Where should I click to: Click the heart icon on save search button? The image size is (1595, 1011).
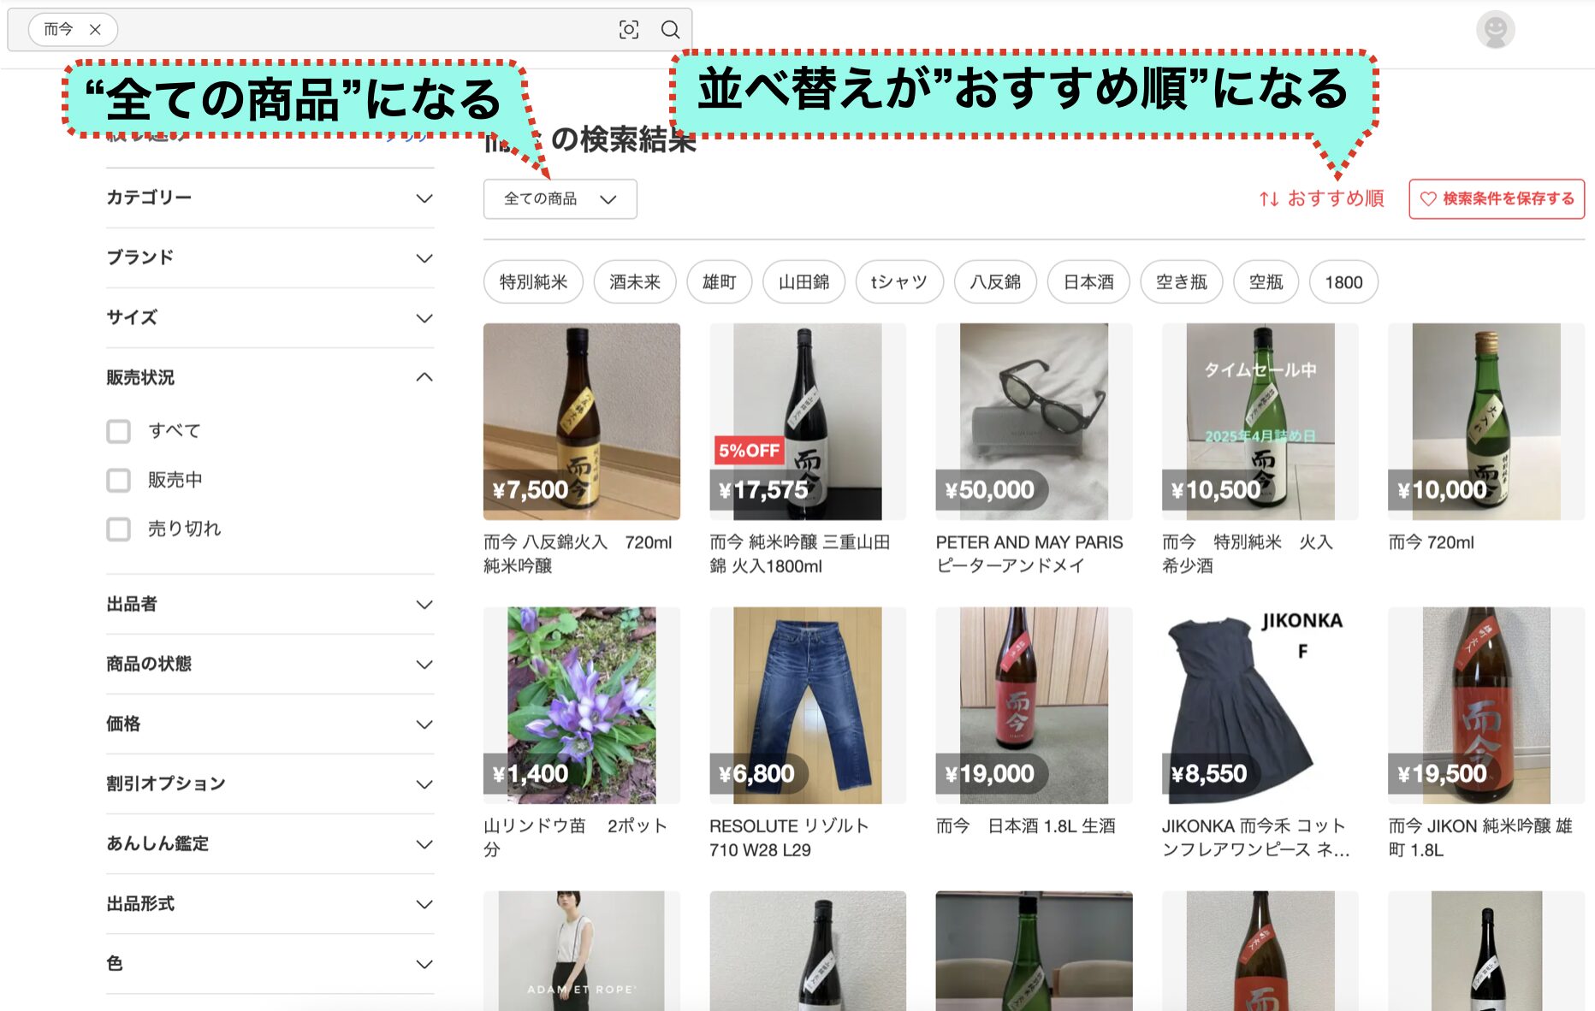tap(1428, 199)
